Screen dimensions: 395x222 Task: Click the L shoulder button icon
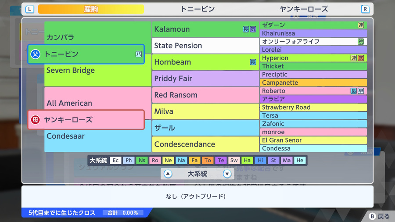[x=30, y=9]
